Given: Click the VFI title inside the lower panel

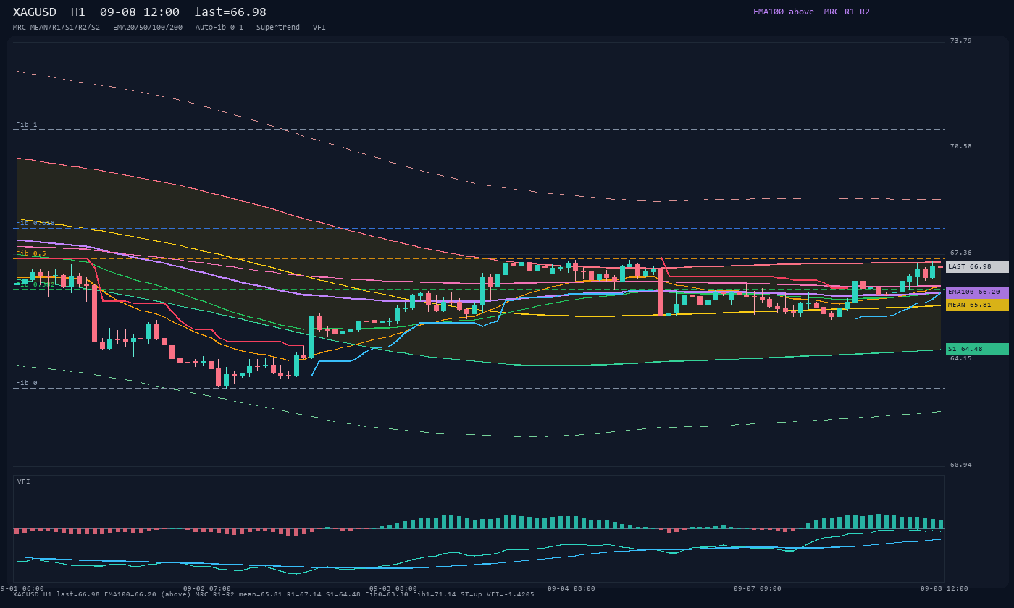Looking at the screenshot, I should (x=24, y=481).
